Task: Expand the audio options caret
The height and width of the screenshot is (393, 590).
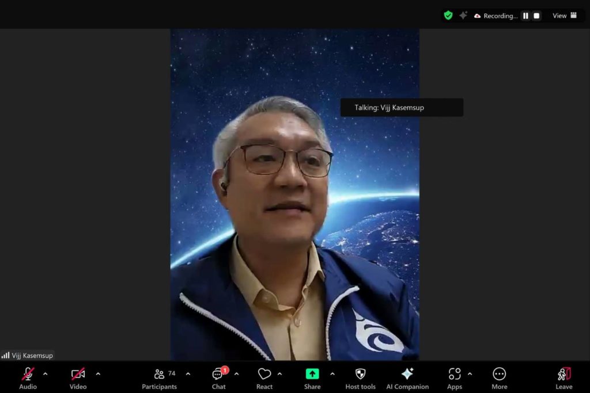Action: 46,374
